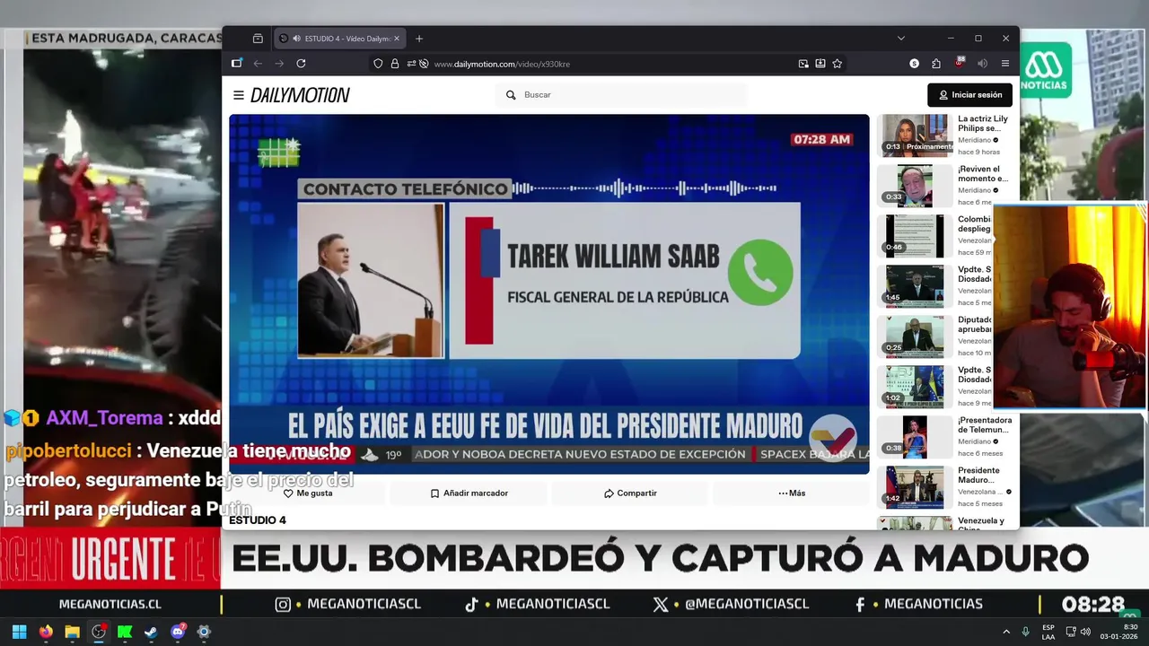The width and height of the screenshot is (1149, 646).
Task: Open site permissions icon in address bar
Action: click(x=411, y=64)
